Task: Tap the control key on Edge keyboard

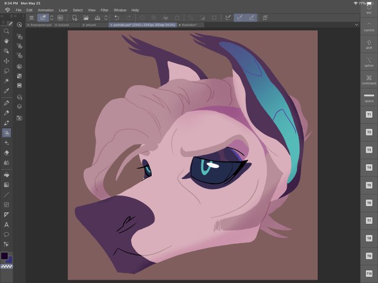Action: tap(369, 27)
